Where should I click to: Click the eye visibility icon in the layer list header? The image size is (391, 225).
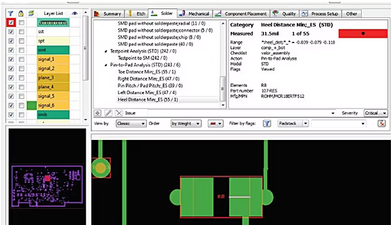point(74,14)
